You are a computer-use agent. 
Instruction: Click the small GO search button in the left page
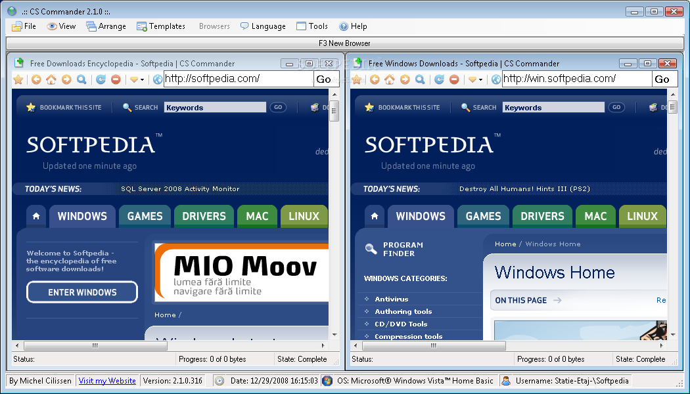278,107
